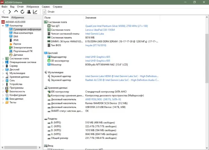Collapse the Компьютер tree node
The image size is (209, 150).
(x=3, y=26)
